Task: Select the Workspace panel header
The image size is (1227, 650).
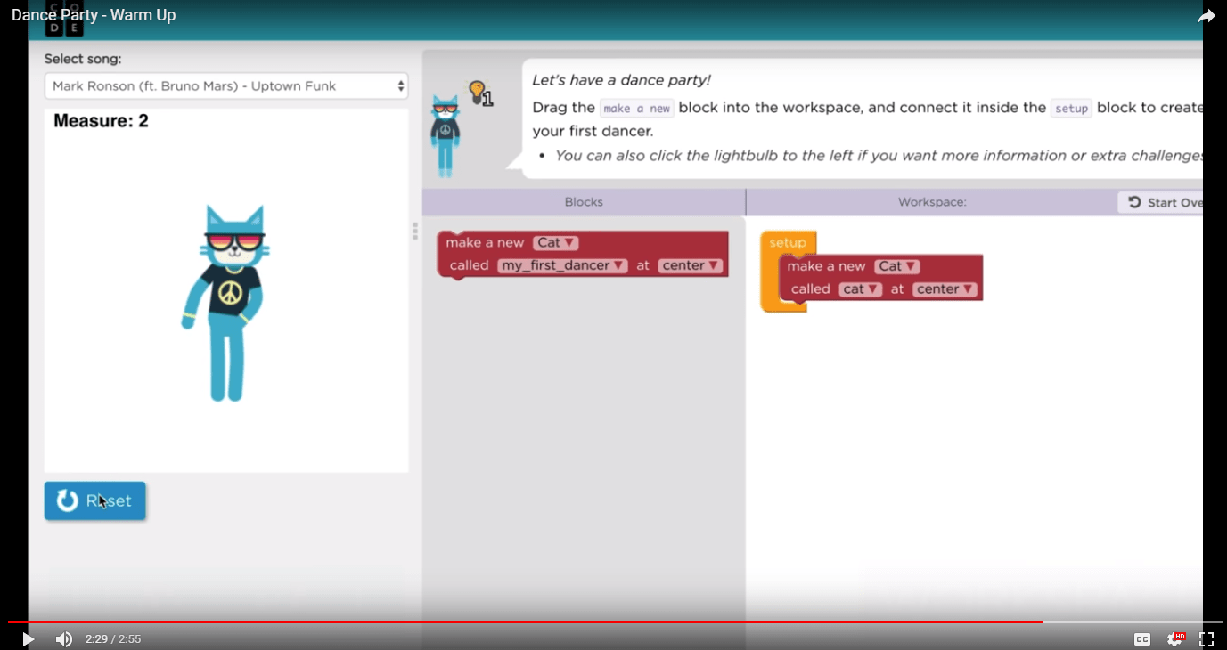Action: coord(931,202)
